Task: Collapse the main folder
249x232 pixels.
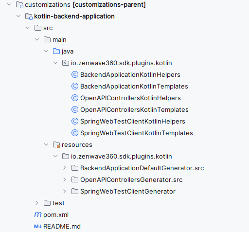Action: (x=37, y=39)
